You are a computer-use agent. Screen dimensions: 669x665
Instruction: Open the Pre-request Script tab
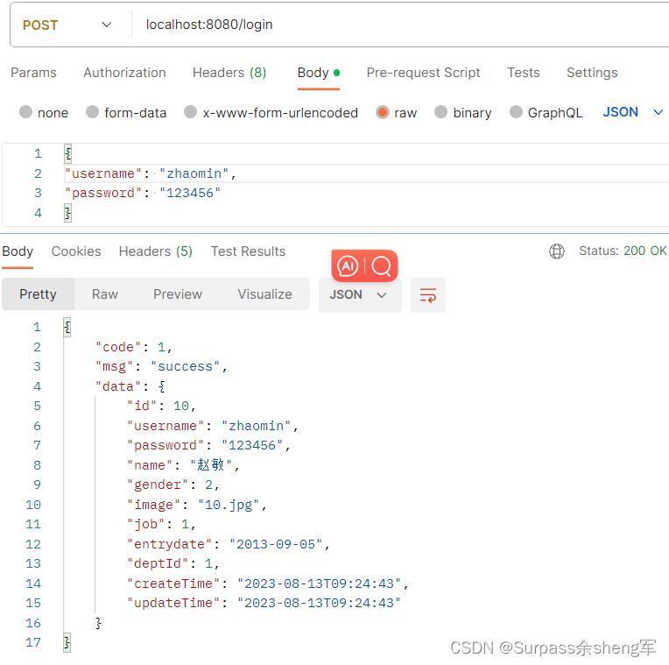click(423, 73)
